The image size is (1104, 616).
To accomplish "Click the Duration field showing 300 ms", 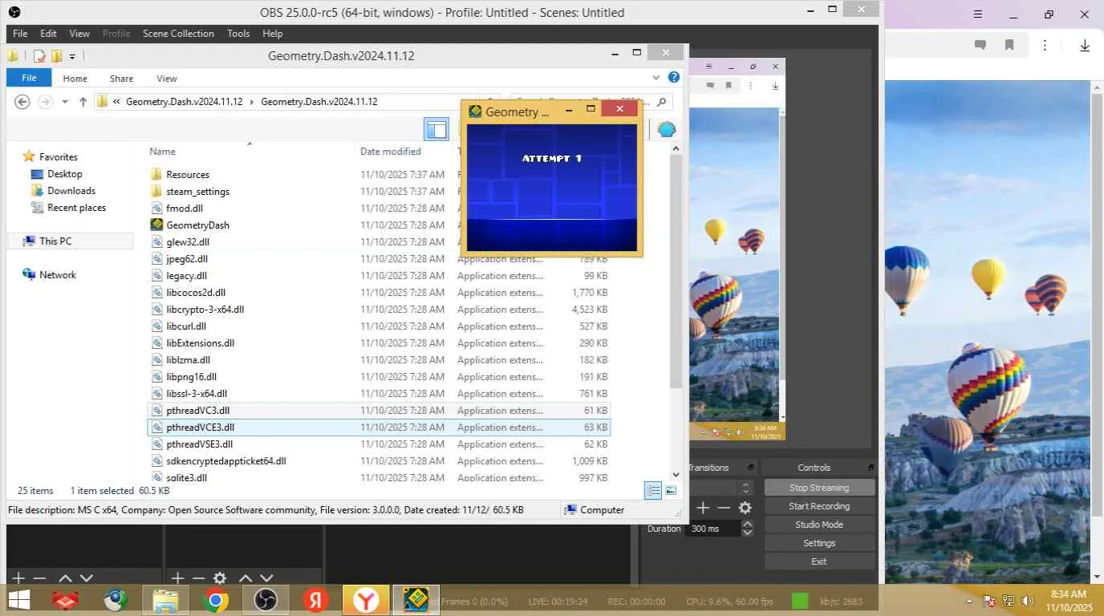I will click(715, 529).
